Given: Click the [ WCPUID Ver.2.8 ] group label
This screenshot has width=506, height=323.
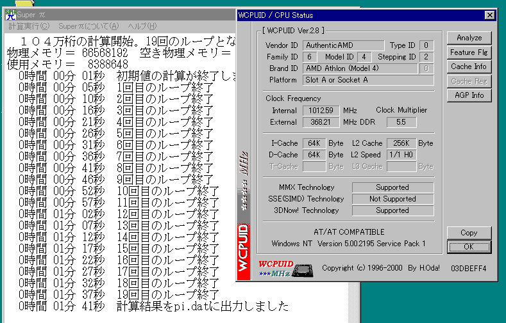Looking at the screenshot, I should pos(293,31).
